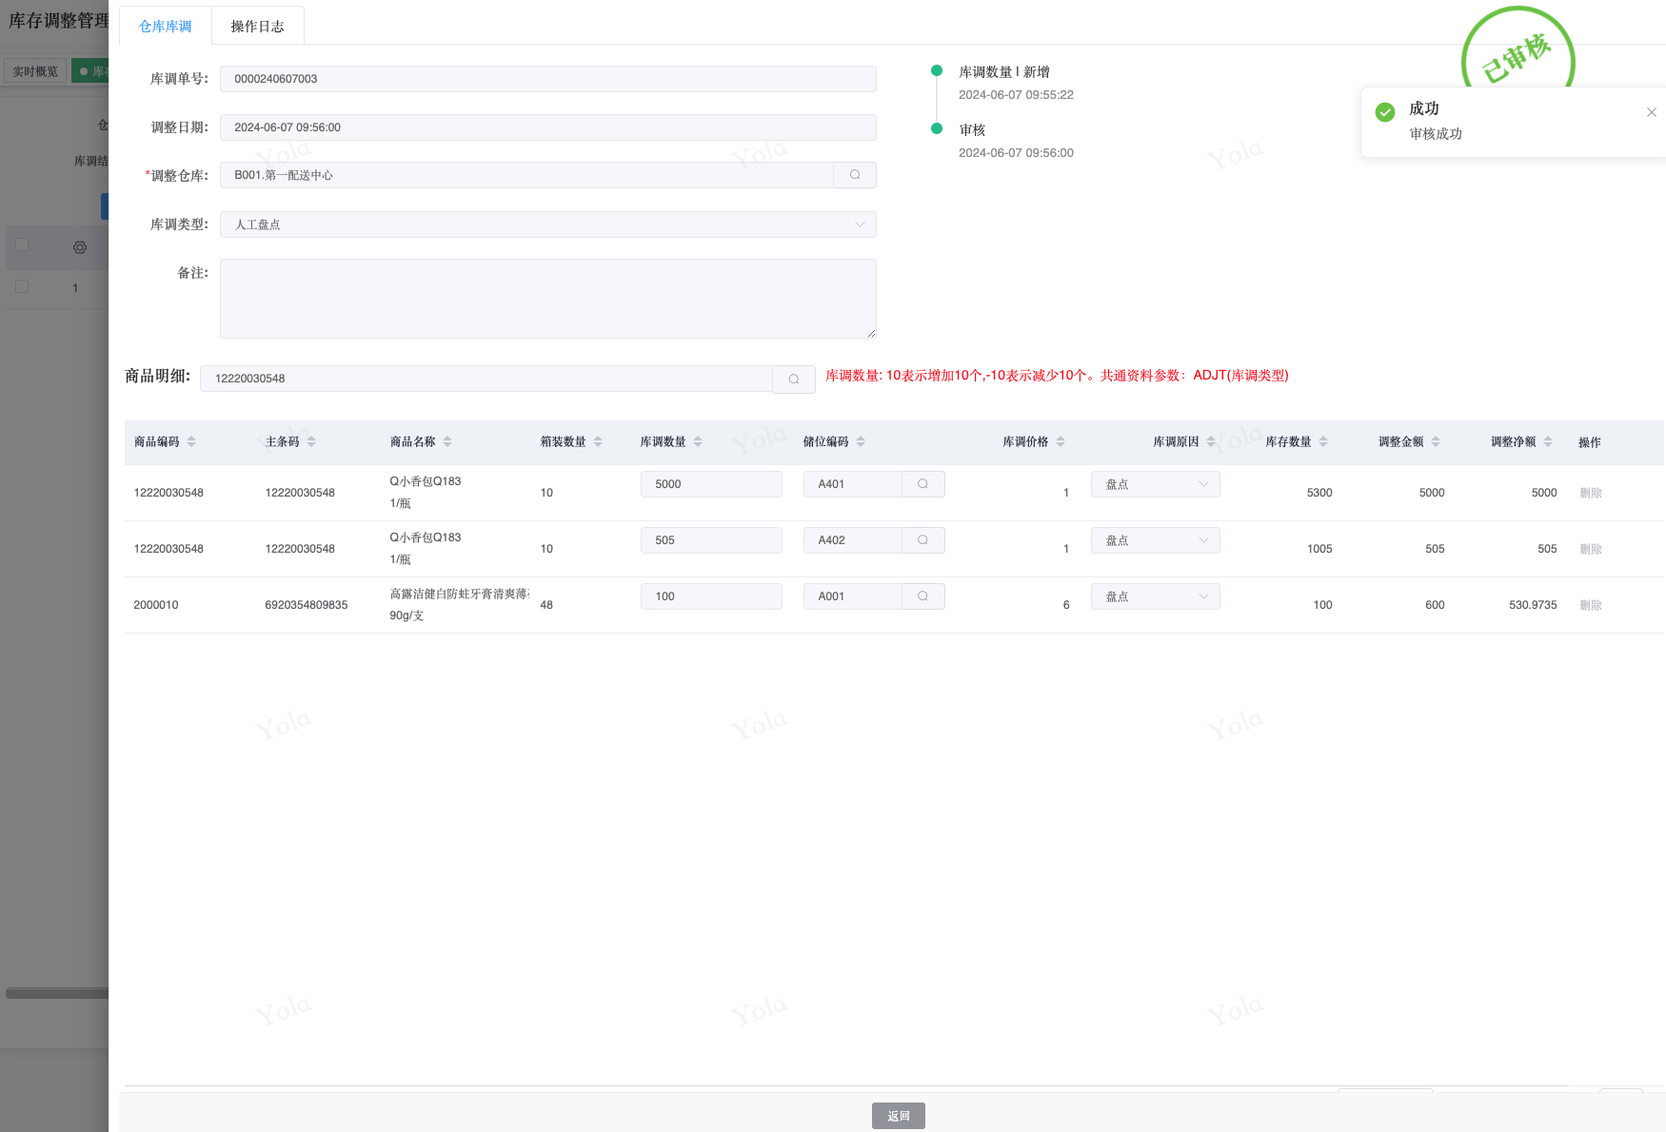Click 删除 for the 高露洁 row
This screenshot has height=1132, width=1666.
click(1591, 605)
